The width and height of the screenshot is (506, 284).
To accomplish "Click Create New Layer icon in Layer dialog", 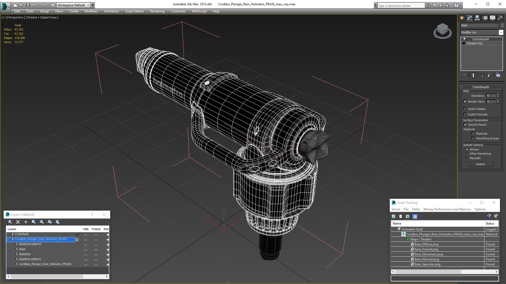I will (10, 222).
